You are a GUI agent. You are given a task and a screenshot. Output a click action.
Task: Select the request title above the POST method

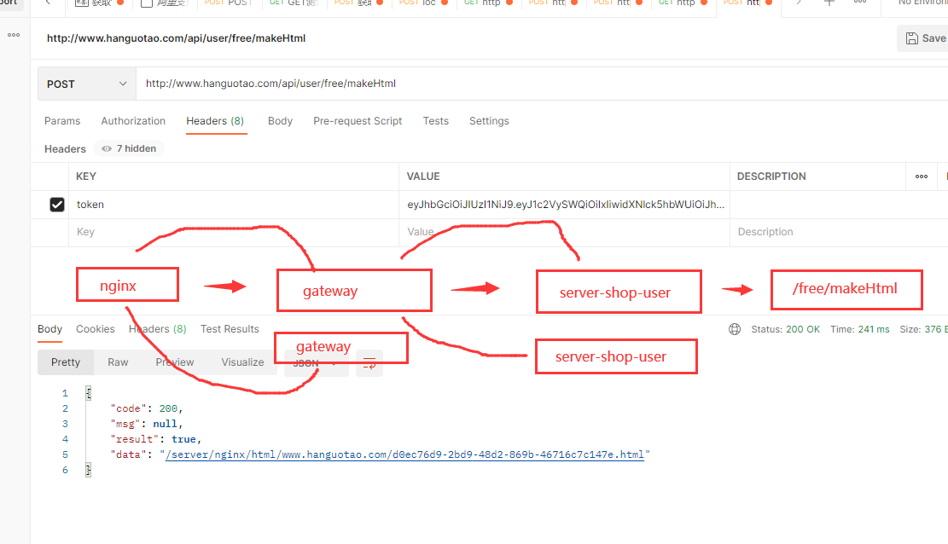click(176, 38)
